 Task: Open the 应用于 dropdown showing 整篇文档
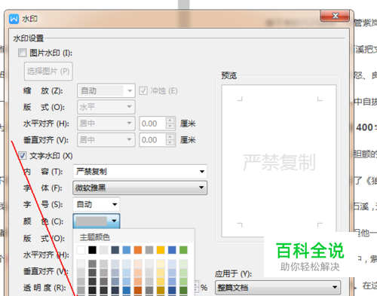coord(278,287)
